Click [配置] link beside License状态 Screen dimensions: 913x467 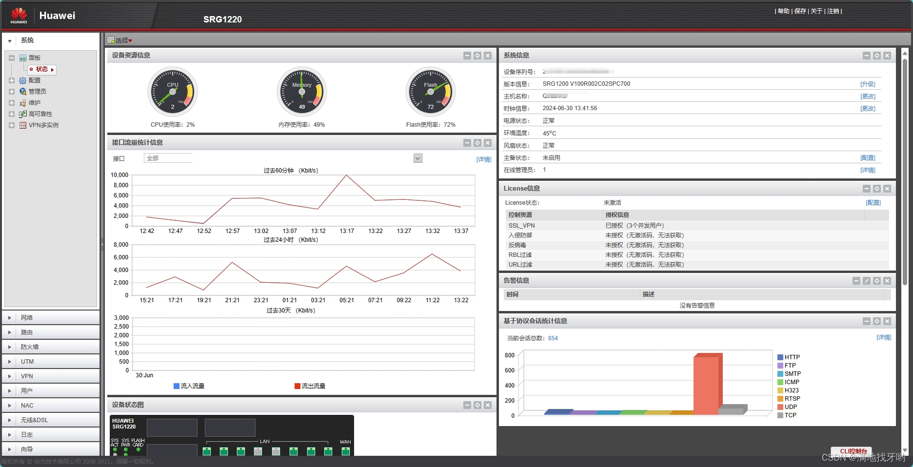pos(873,203)
